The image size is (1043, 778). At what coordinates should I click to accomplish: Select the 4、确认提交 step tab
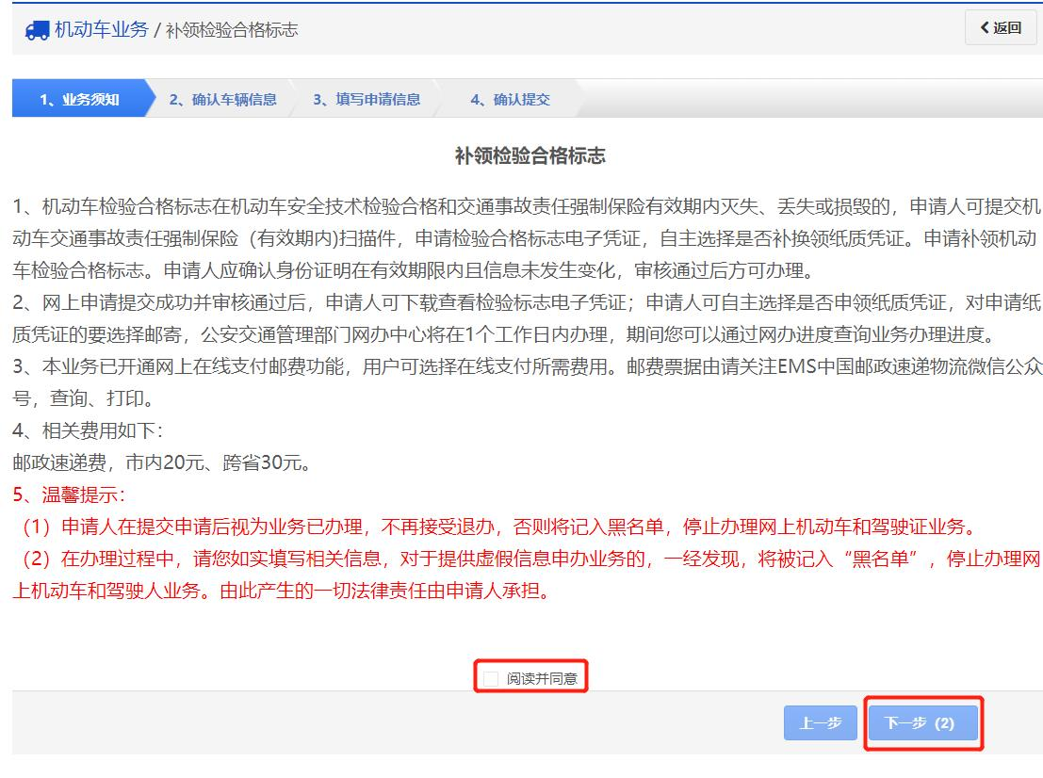[x=510, y=98]
